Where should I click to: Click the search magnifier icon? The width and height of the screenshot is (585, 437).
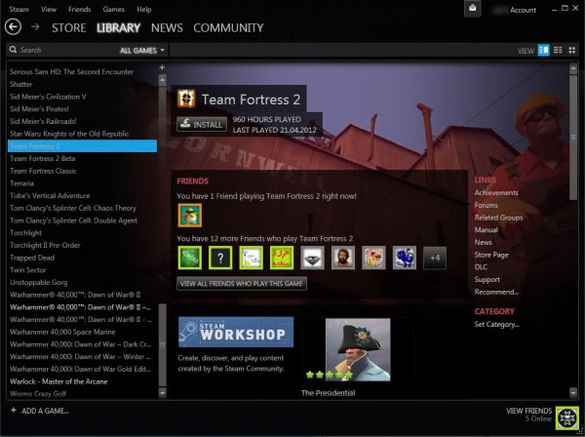tap(13, 50)
